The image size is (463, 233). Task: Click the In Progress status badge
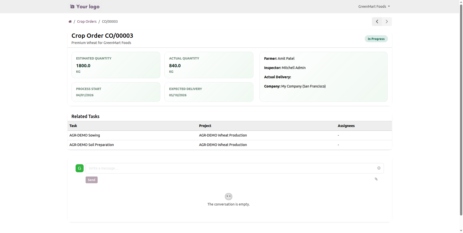point(376,39)
